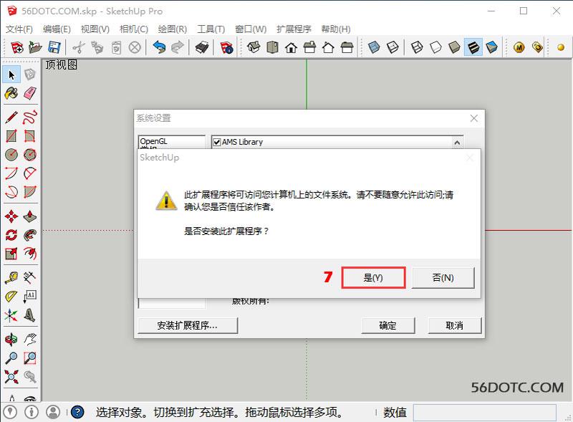573x422 pixels.
Task: Click the Undo arrow icon
Action: (x=159, y=48)
